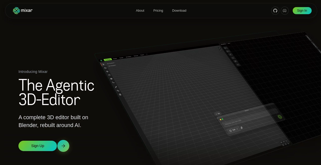This screenshot has width=321, height=165.
Task: Select the Model tab in the editor preview
Action: (115, 58)
